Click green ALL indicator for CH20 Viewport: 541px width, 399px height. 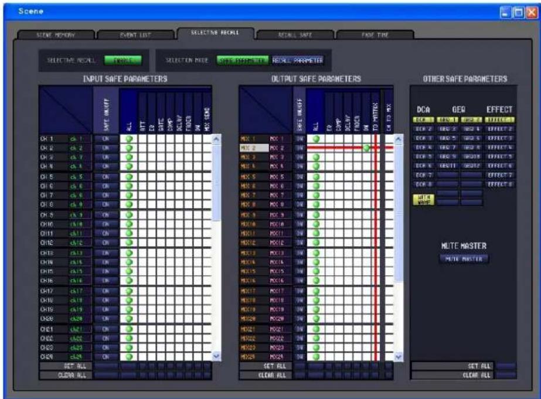pyautogui.click(x=129, y=318)
